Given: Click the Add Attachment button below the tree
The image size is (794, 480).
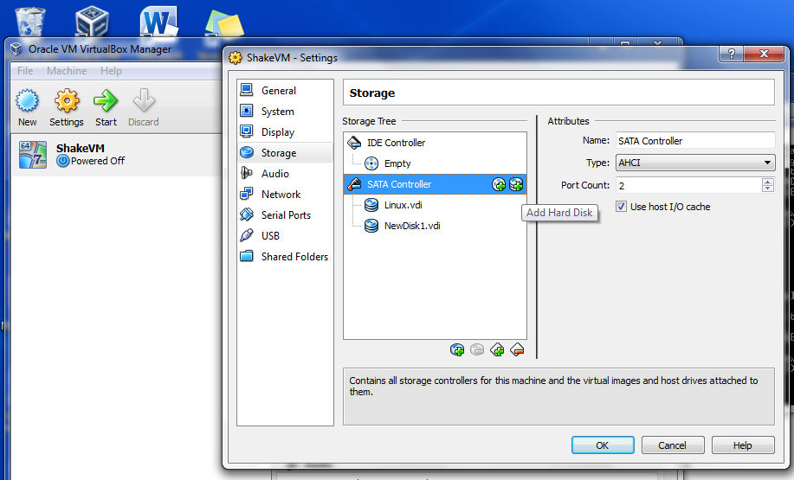Looking at the screenshot, I should click(x=457, y=349).
